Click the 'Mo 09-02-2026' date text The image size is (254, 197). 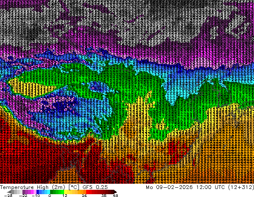click(x=169, y=187)
